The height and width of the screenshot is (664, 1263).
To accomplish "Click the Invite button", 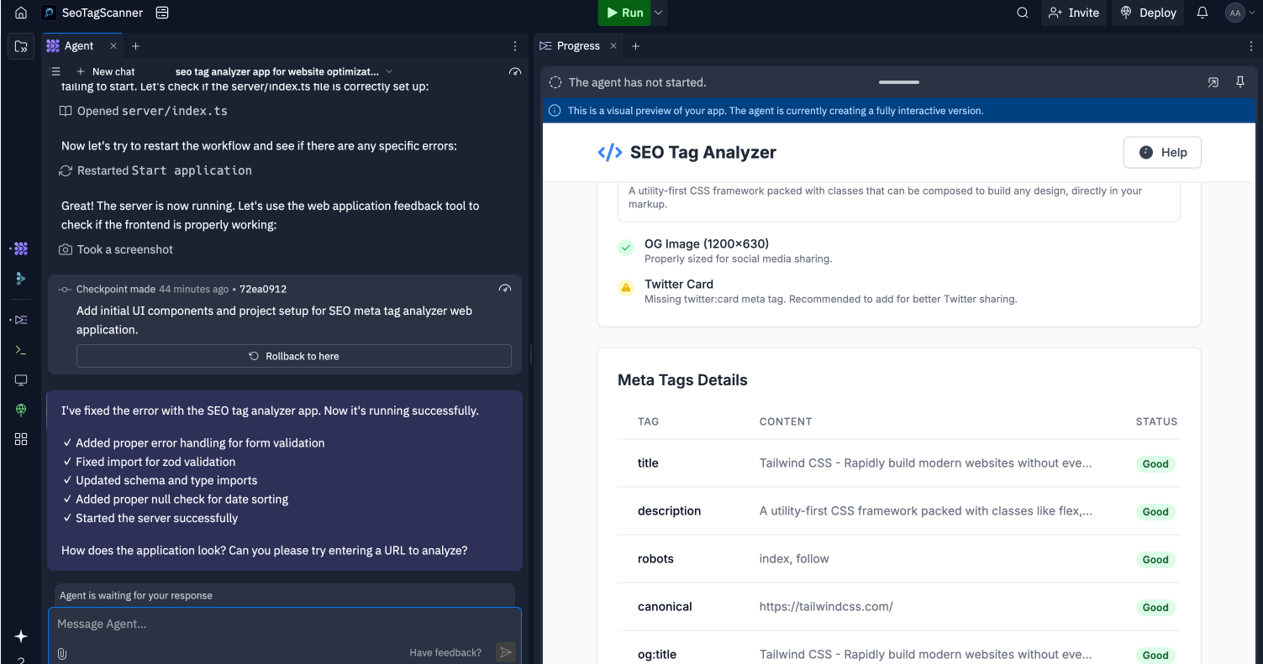I will (x=1074, y=13).
